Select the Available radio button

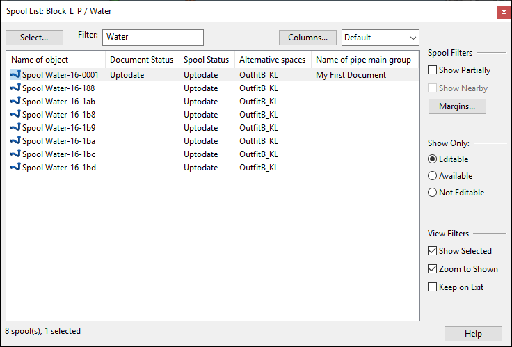433,176
